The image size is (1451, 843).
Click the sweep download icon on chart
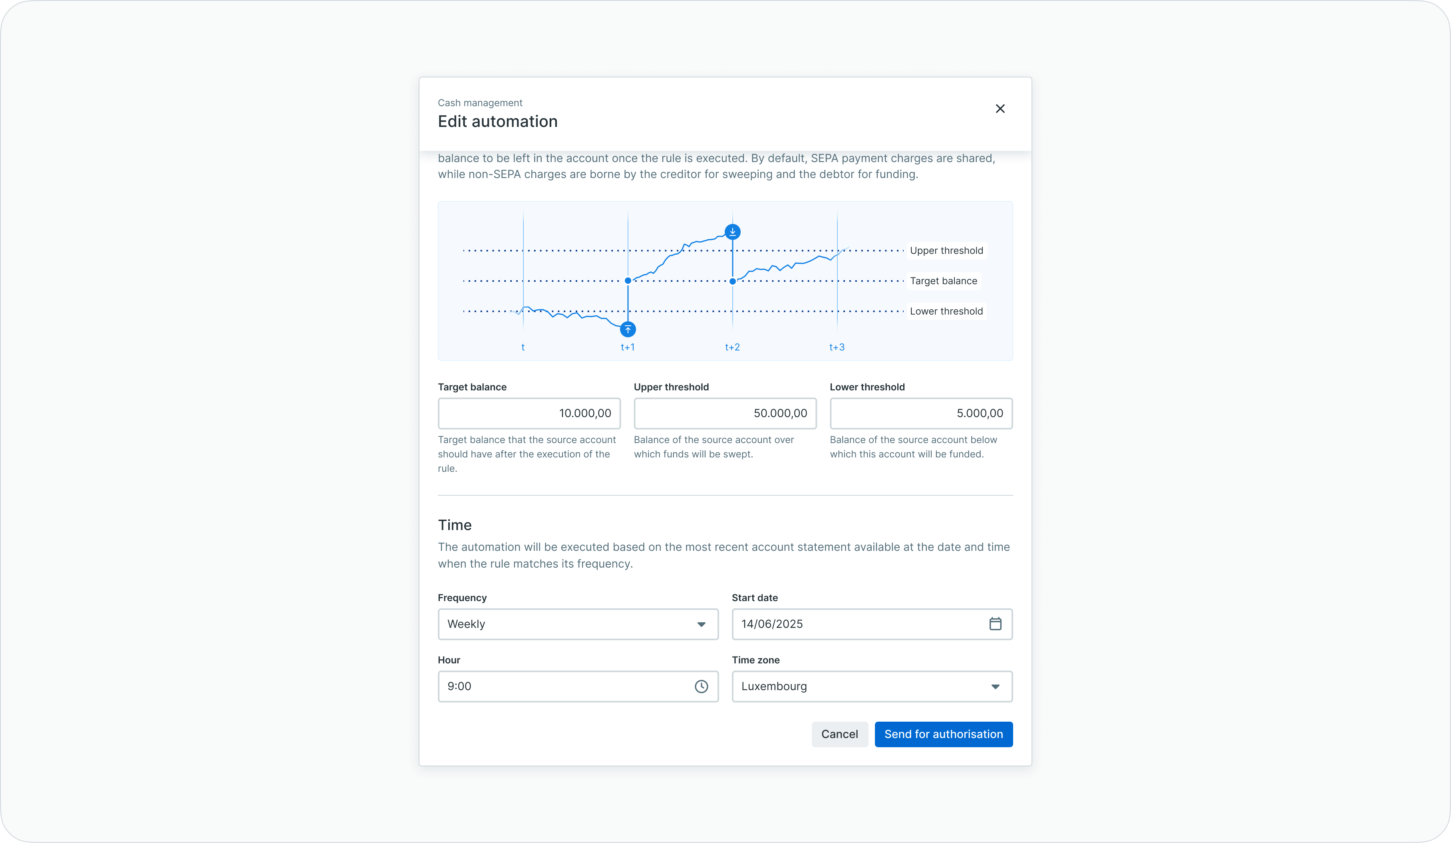coord(732,232)
